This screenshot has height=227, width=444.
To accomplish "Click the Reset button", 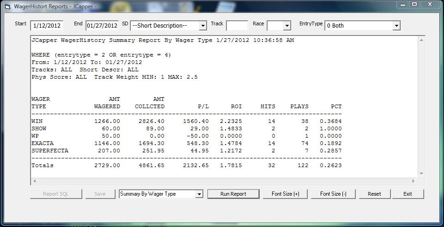I will point(375,194).
